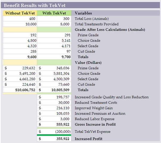Select the $10,606,752 totals cell
The image size is (161, 143).
[x=20, y=90]
